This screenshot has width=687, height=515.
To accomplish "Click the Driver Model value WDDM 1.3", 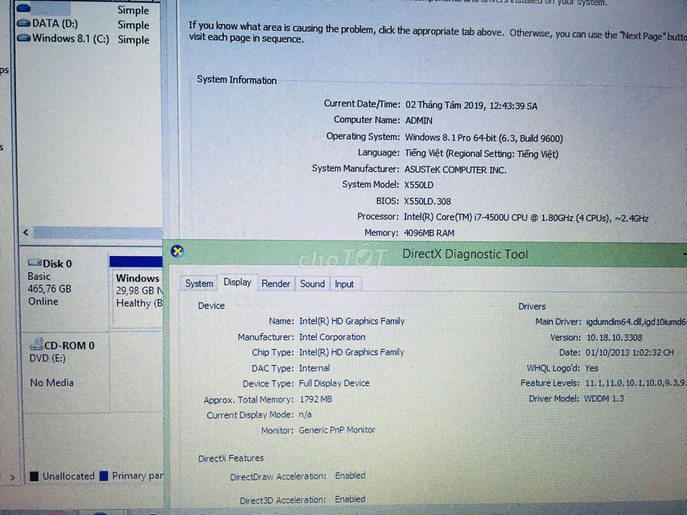I will [604, 398].
